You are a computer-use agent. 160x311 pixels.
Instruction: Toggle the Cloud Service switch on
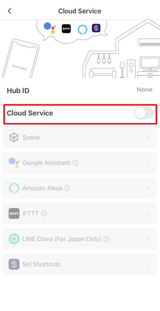coord(144,113)
